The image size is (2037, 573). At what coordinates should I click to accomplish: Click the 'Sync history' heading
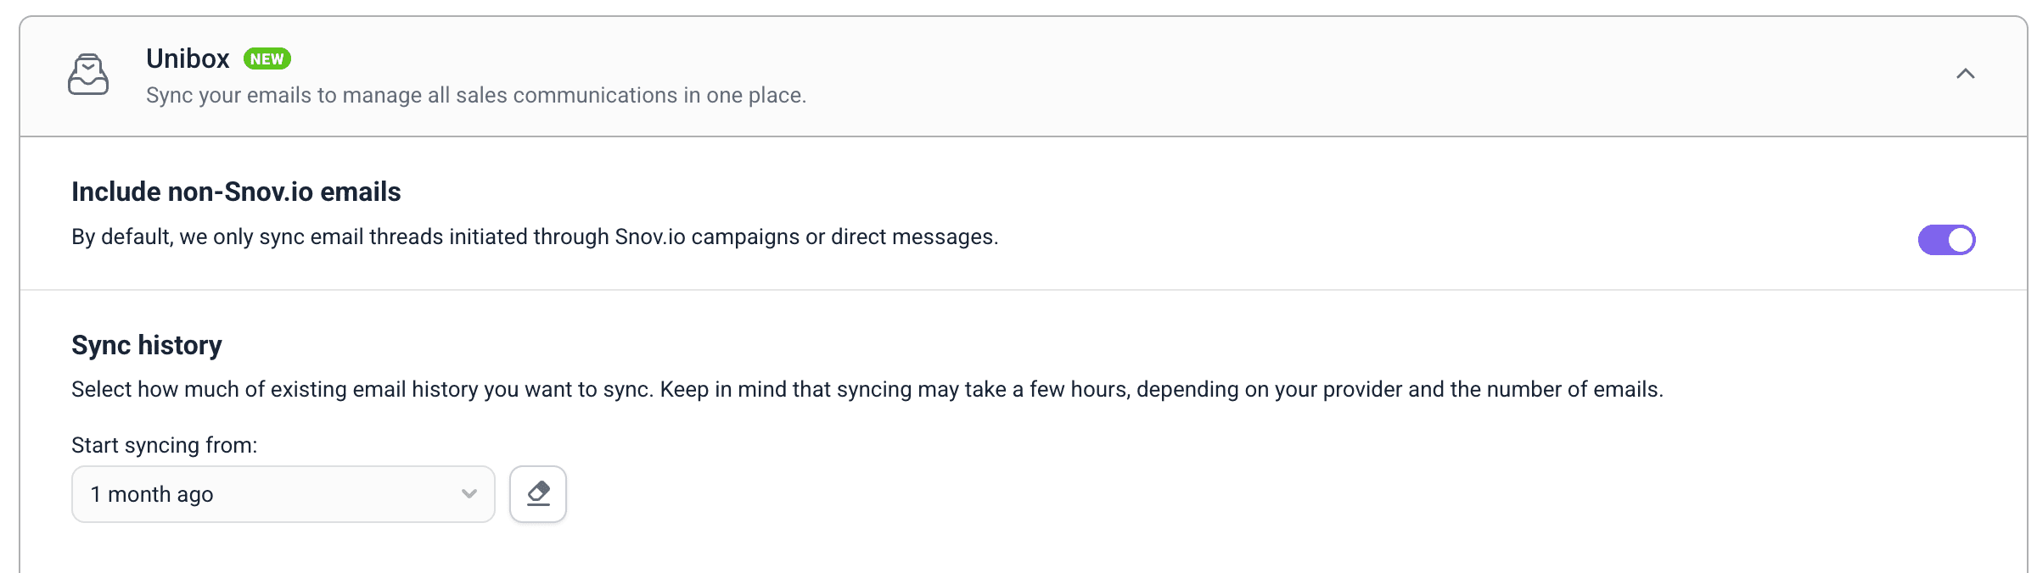tap(147, 345)
